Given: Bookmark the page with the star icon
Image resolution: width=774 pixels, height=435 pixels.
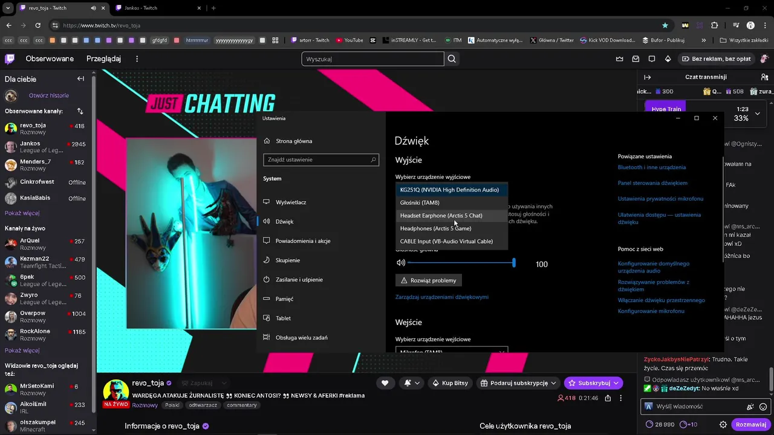Looking at the screenshot, I should pyautogui.click(x=665, y=25).
